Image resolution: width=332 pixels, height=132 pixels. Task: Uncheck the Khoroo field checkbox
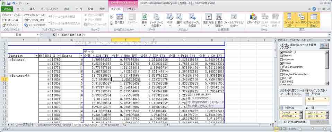[x=281, y=63]
